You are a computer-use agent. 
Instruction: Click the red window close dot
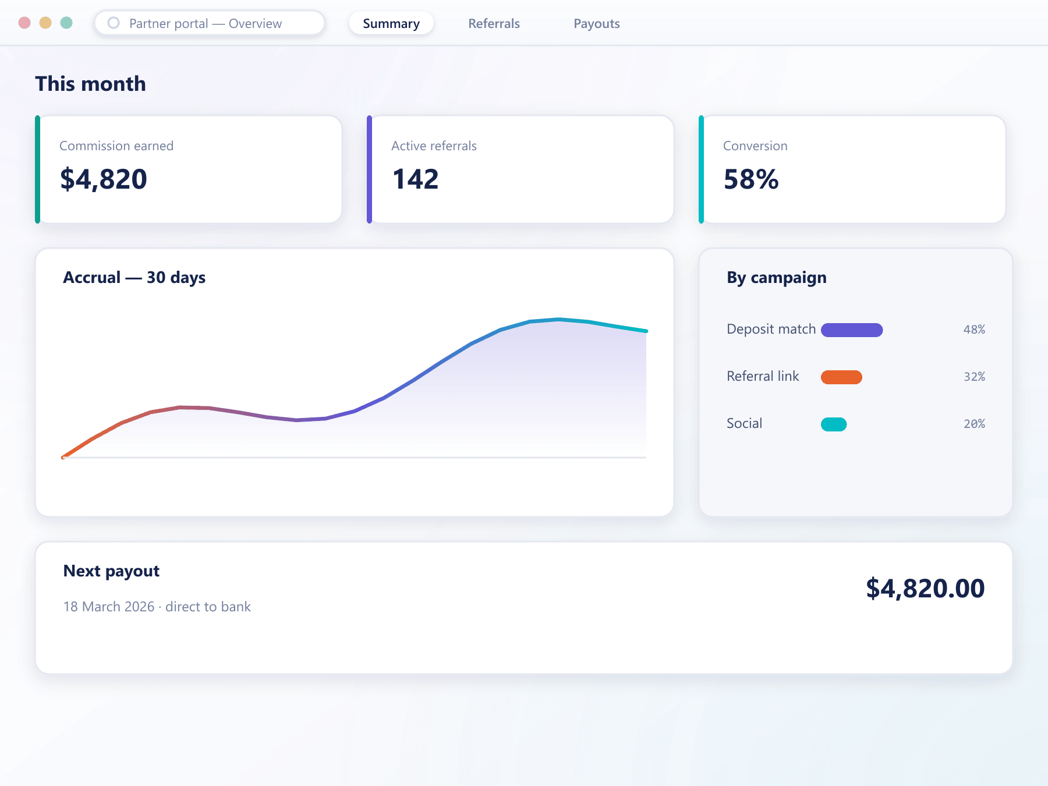click(24, 23)
